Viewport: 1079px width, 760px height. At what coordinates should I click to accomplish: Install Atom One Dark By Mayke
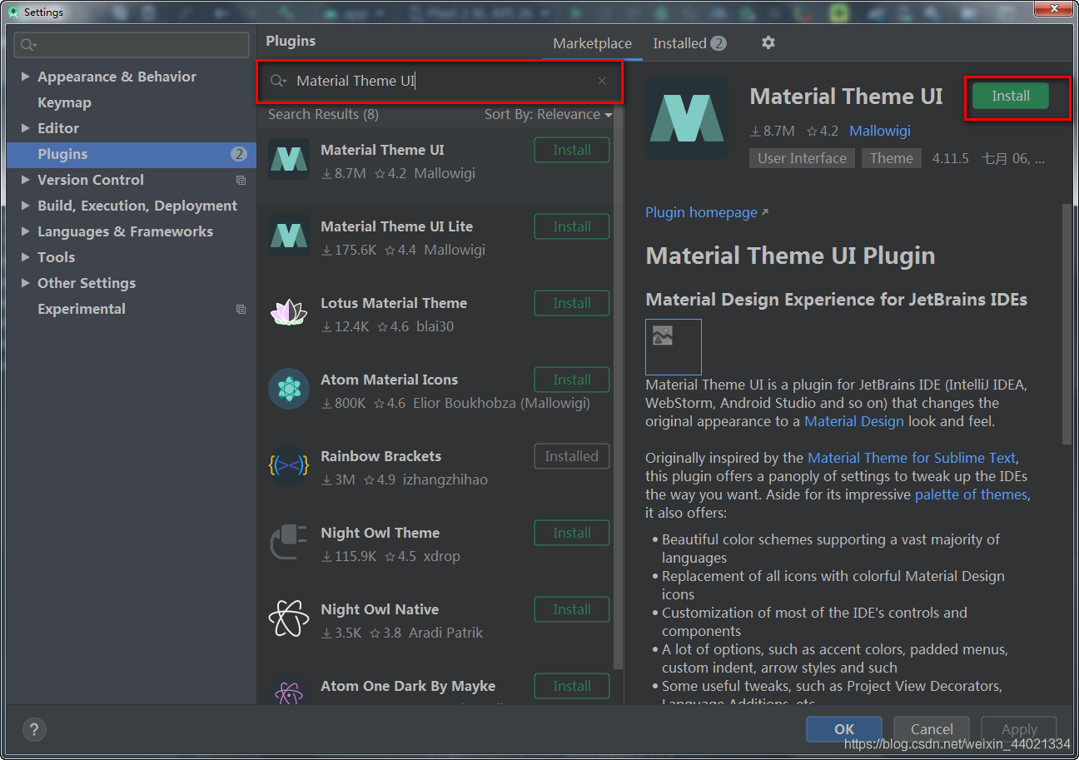(x=572, y=686)
